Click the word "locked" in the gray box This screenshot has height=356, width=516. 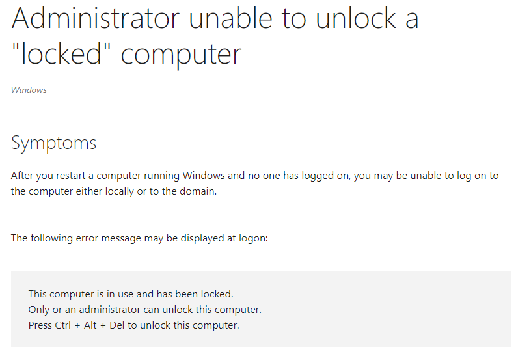tap(217, 294)
